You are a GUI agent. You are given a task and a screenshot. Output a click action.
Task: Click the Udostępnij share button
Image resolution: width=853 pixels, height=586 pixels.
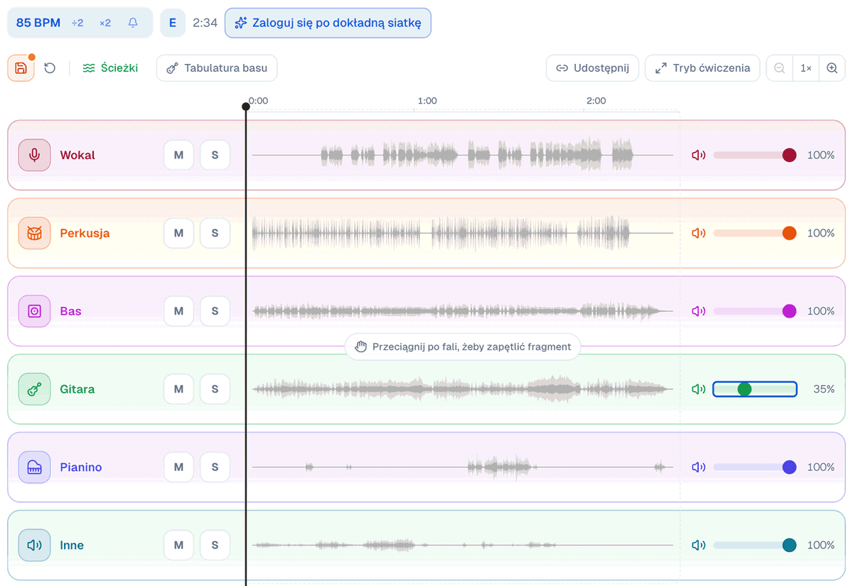[x=593, y=68]
